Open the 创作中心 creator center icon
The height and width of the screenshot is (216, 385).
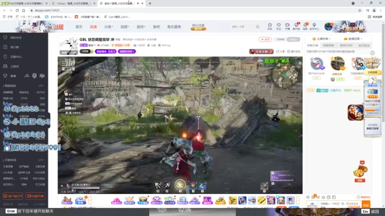(314, 26)
